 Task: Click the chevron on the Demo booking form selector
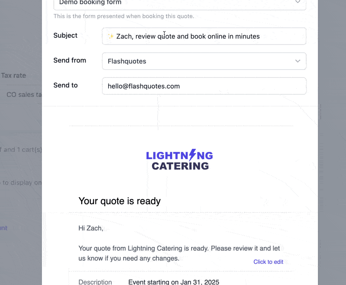pyautogui.click(x=298, y=2)
